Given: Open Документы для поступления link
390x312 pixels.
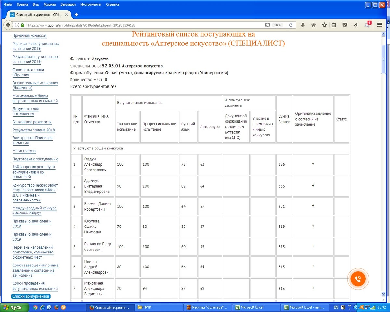Looking at the screenshot, I should [x=26, y=111].
